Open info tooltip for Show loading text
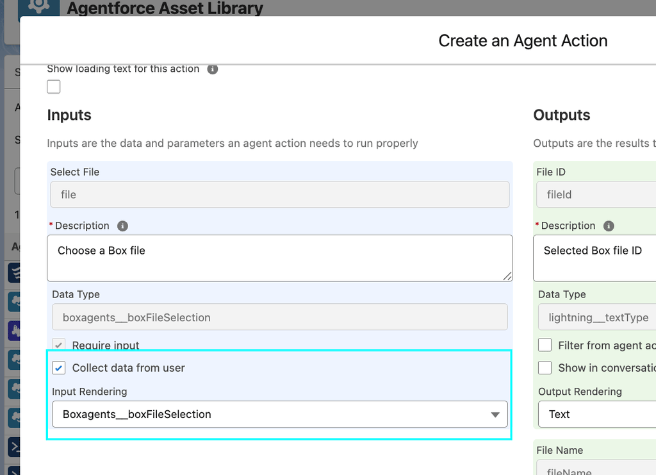The image size is (656, 475). click(213, 69)
